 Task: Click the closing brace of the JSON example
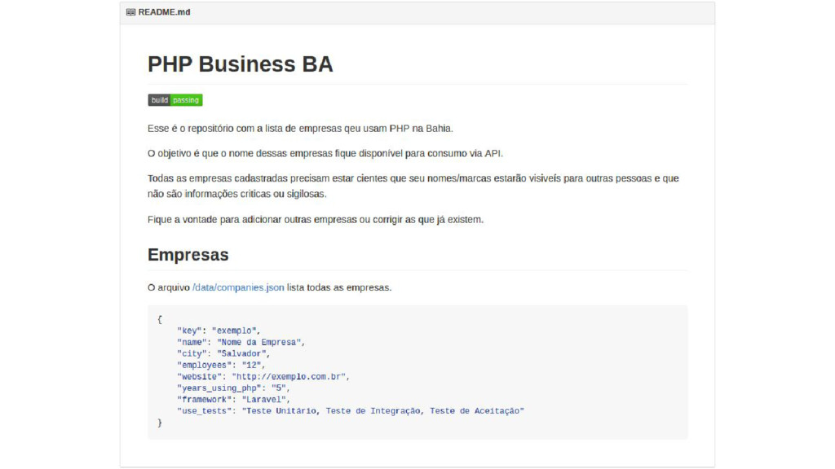[x=160, y=423]
